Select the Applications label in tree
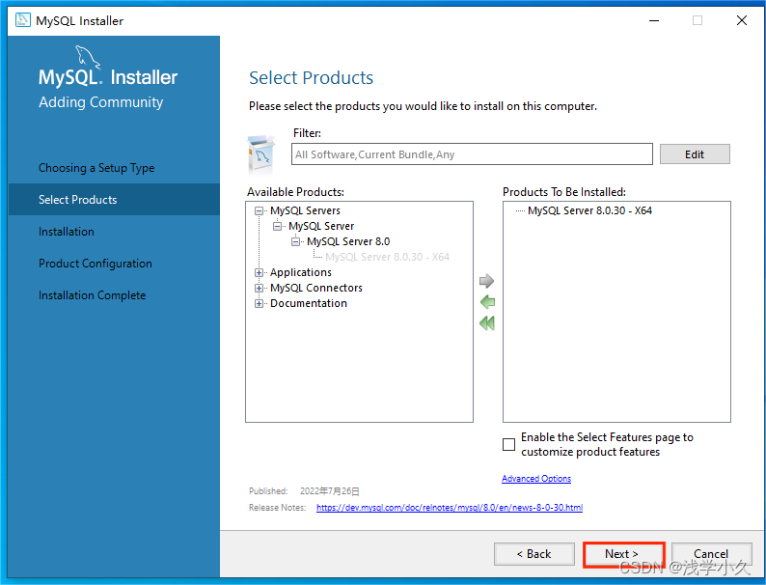This screenshot has height=585, width=766. coord(301,272)
